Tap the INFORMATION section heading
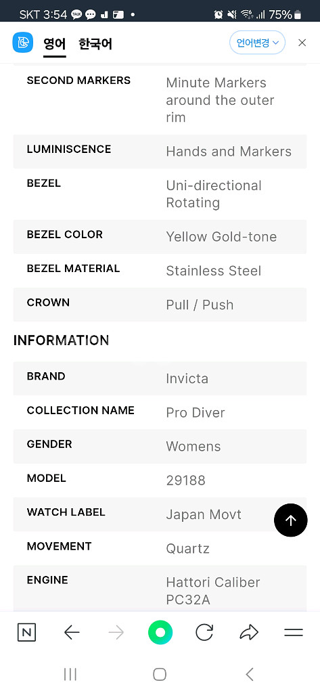Screen dimensions: 320x693 (61, 340)
